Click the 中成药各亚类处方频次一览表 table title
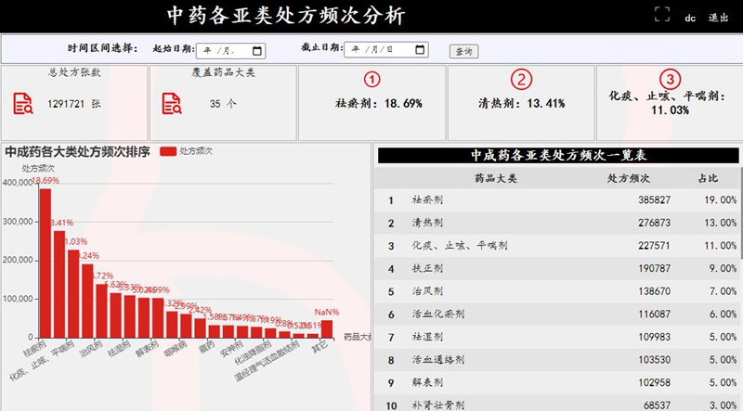This screenshot has height=411, width=743. [x=559, y=155]
